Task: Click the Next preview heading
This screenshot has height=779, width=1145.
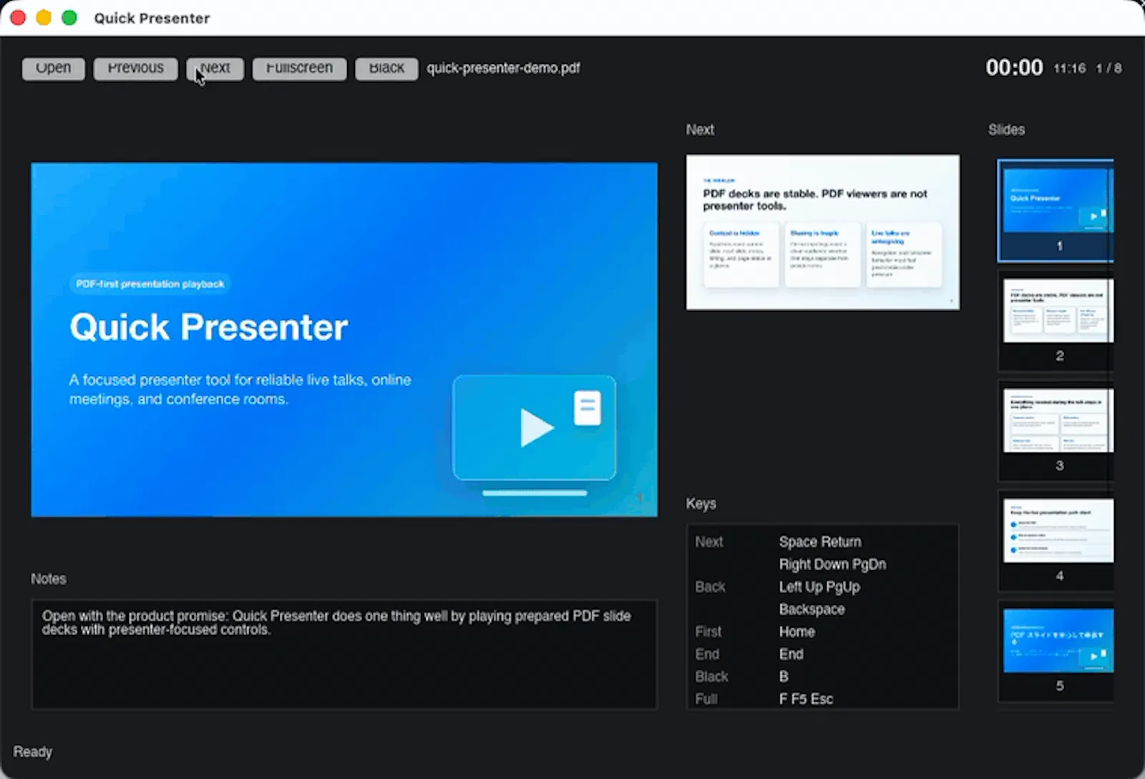Action: pyautogui.click(x=700, y=130)
